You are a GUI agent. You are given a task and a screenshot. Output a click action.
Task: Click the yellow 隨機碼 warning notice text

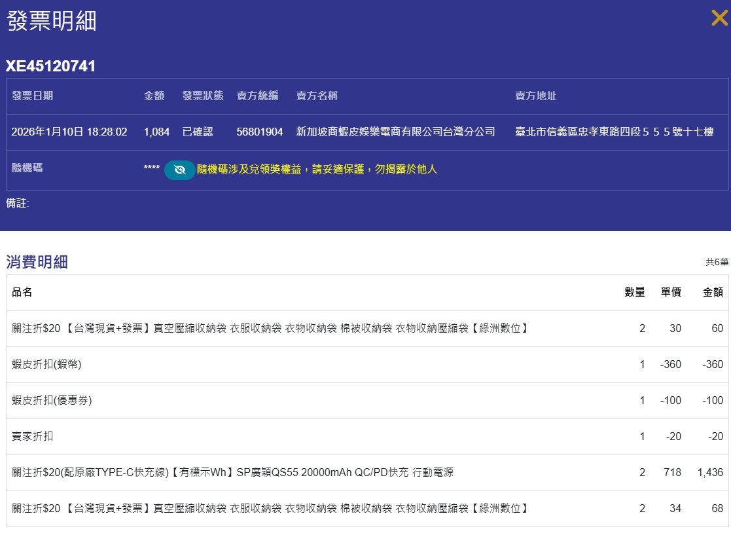317,169
